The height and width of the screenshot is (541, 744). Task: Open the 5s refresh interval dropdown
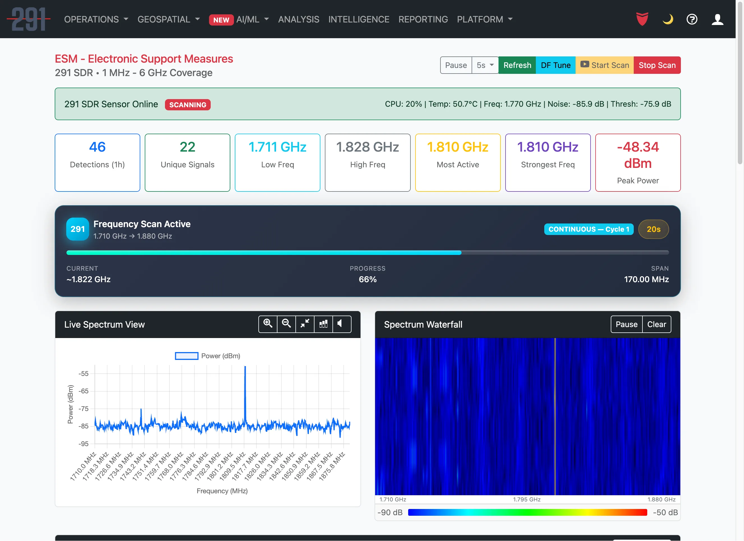(x=485, y=65)
